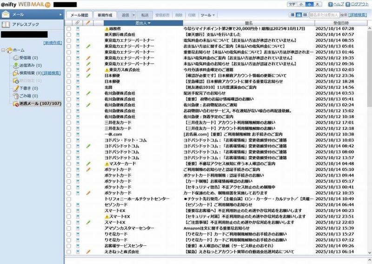Click the メール確認 check mail button
The height and width of the screenshot is (264, 372).
pyautogui.click(x=79, y=15)
